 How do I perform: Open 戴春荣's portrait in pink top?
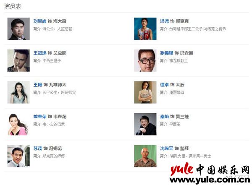[18, 124]
